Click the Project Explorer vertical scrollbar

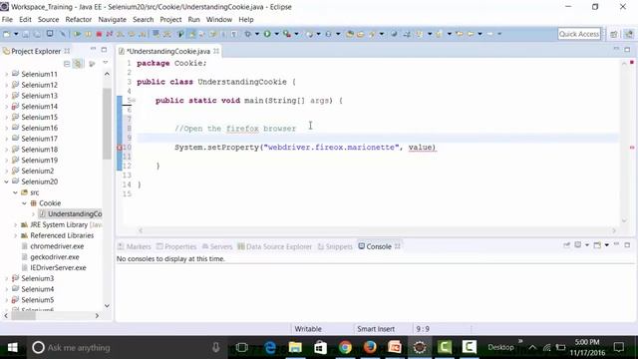point(107,124)
